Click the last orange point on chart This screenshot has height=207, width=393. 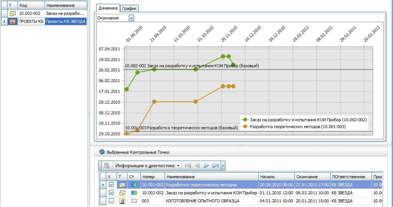click(233, 86)
